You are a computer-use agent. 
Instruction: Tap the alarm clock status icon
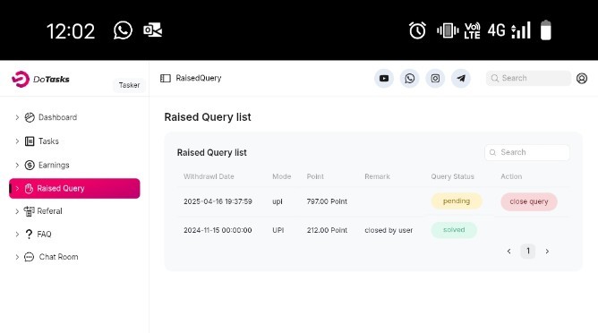(417, 30)
